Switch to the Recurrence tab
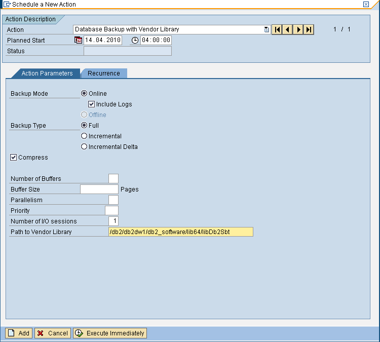Viewport: 380px width, 342px height. point(104,73)
